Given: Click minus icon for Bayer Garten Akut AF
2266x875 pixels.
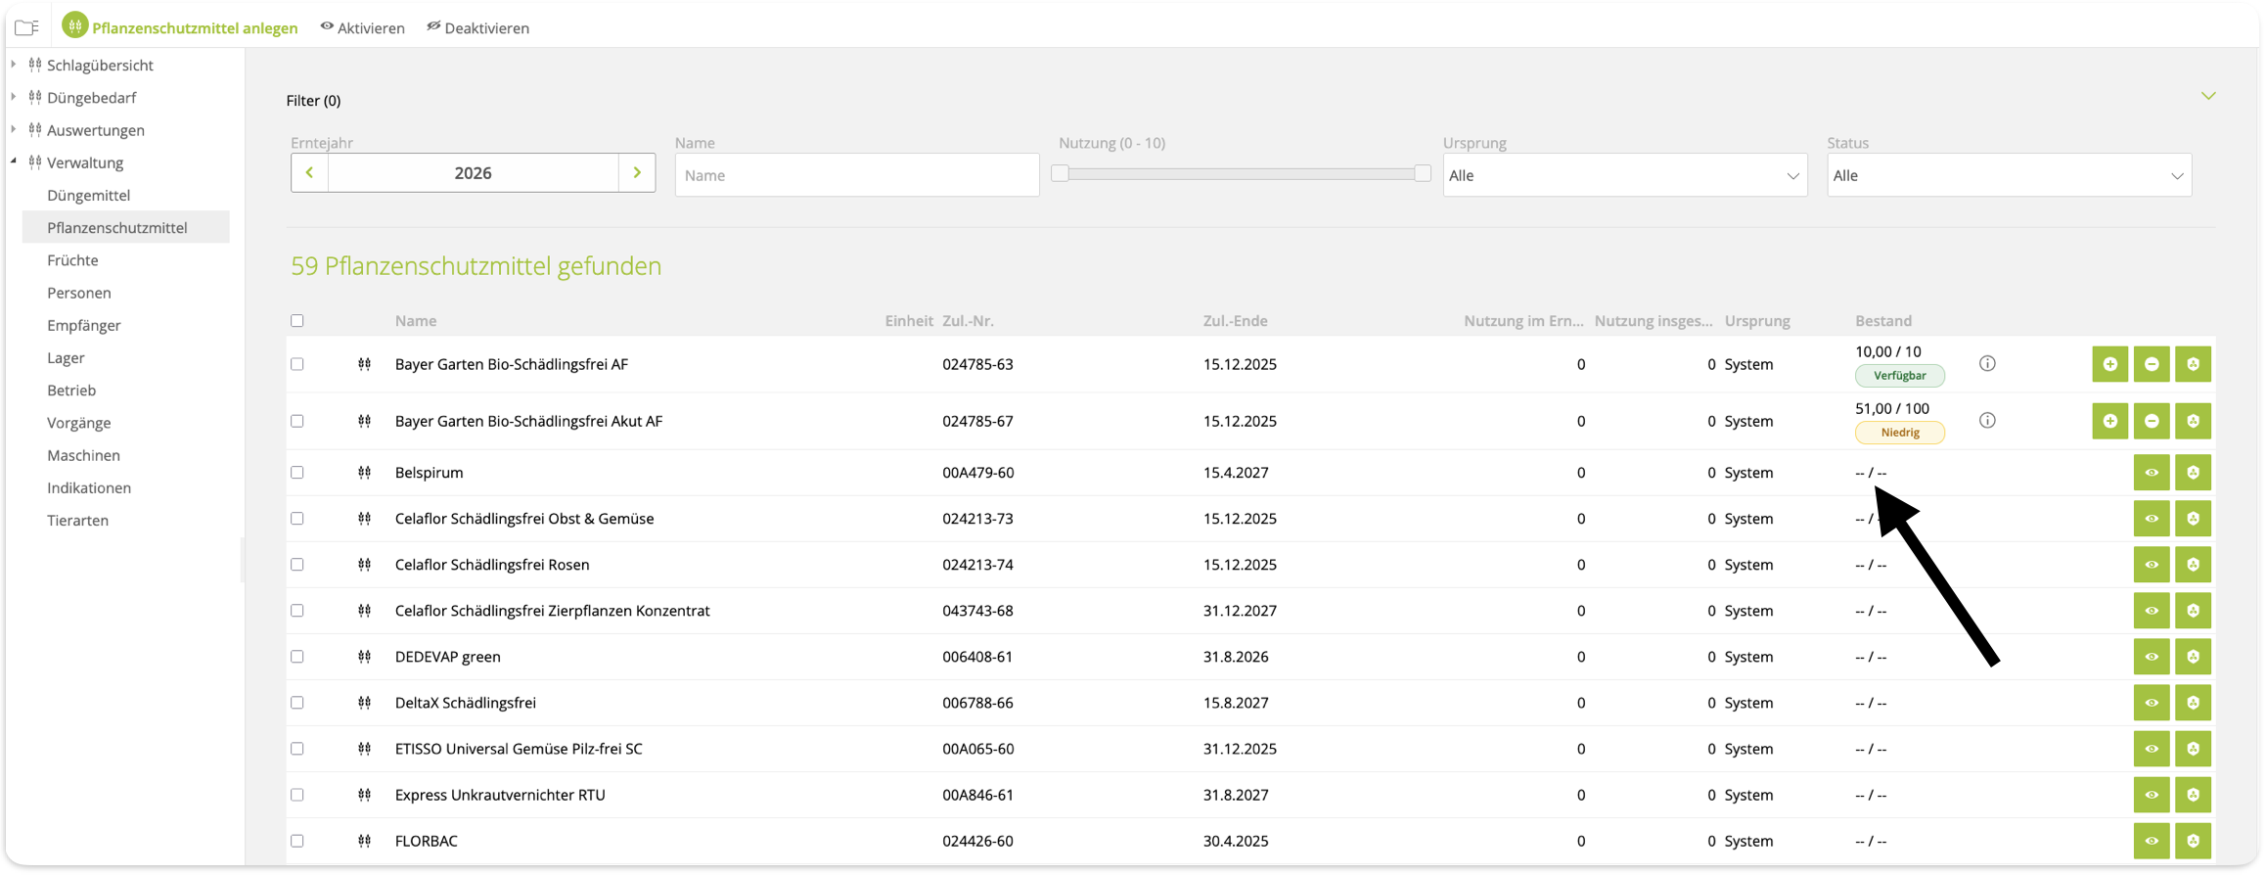Looking at the screenshot, I should [2152, 421].
